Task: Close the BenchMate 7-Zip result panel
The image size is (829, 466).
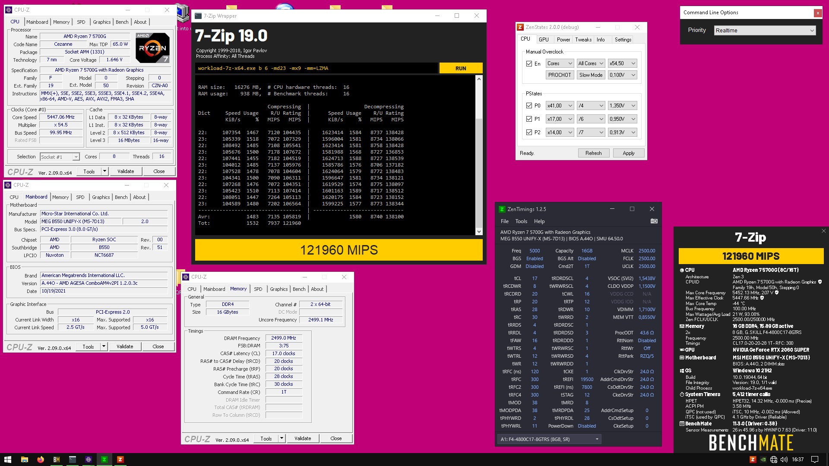Action: tap(823, 231)
